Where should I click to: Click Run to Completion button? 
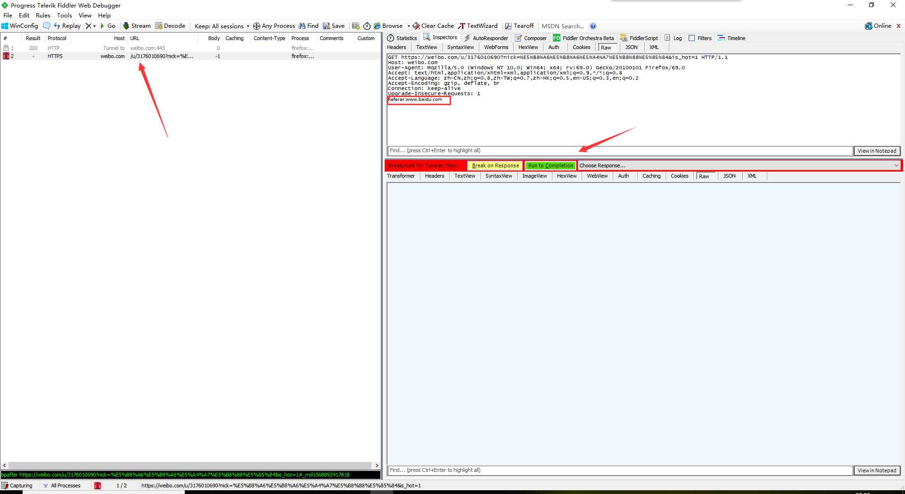click(x=551, y=165)
